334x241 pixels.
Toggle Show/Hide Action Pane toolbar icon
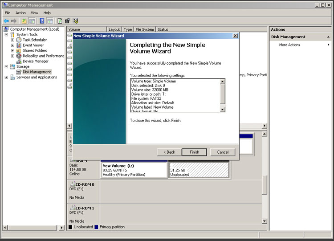pyautogui.click(x=50, y=21)
